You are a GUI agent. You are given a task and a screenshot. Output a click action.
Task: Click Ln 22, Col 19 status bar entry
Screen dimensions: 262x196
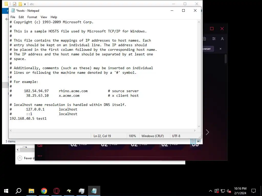(x=102, y=136)
